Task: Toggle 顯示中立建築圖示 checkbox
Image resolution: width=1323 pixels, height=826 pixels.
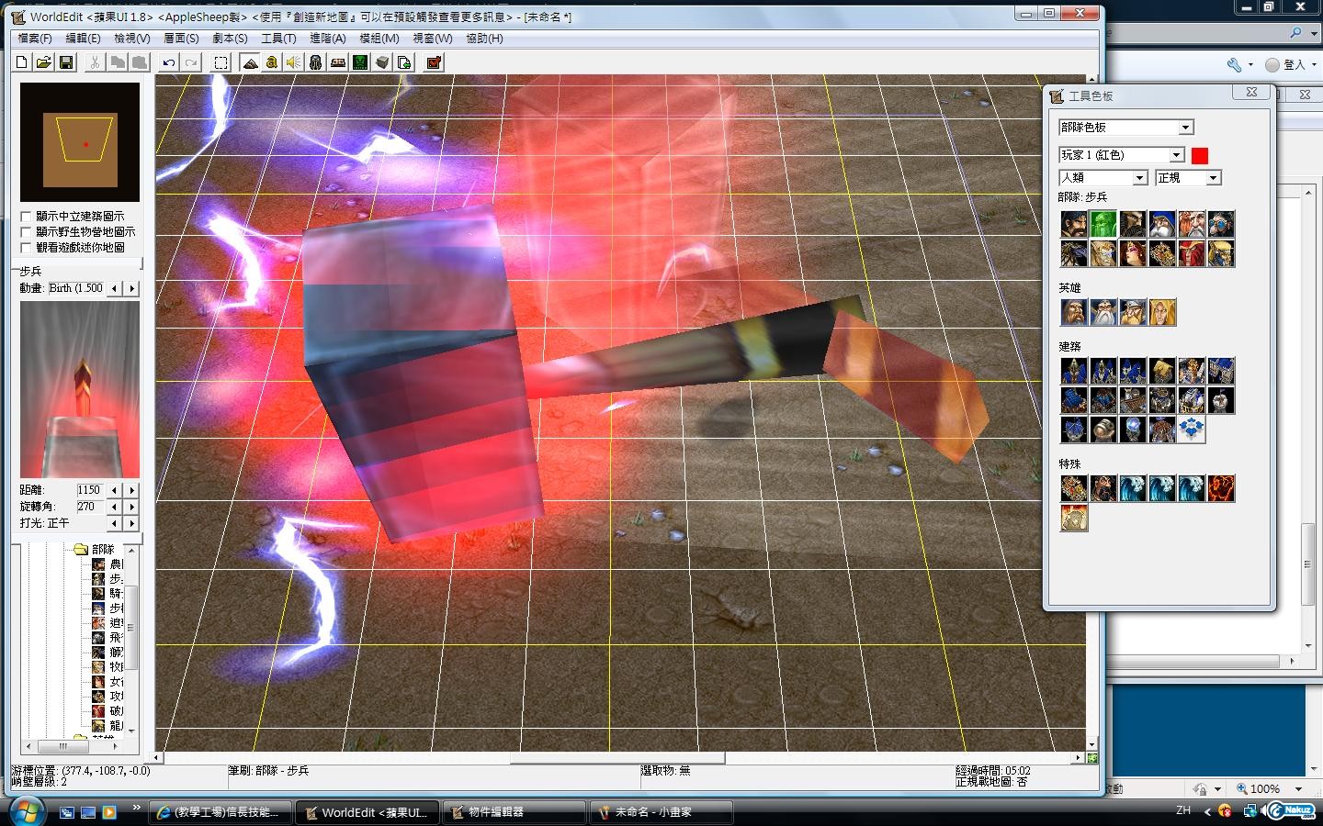Action: coord(26,217)
